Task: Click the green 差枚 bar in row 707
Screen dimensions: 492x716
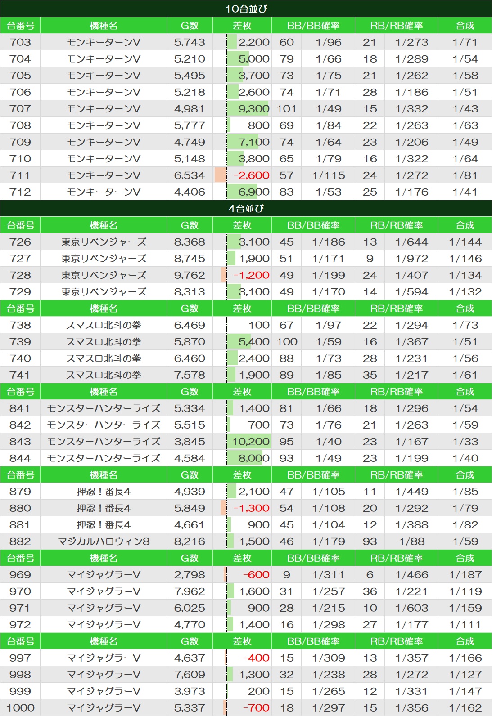Action: pos(248,109)
